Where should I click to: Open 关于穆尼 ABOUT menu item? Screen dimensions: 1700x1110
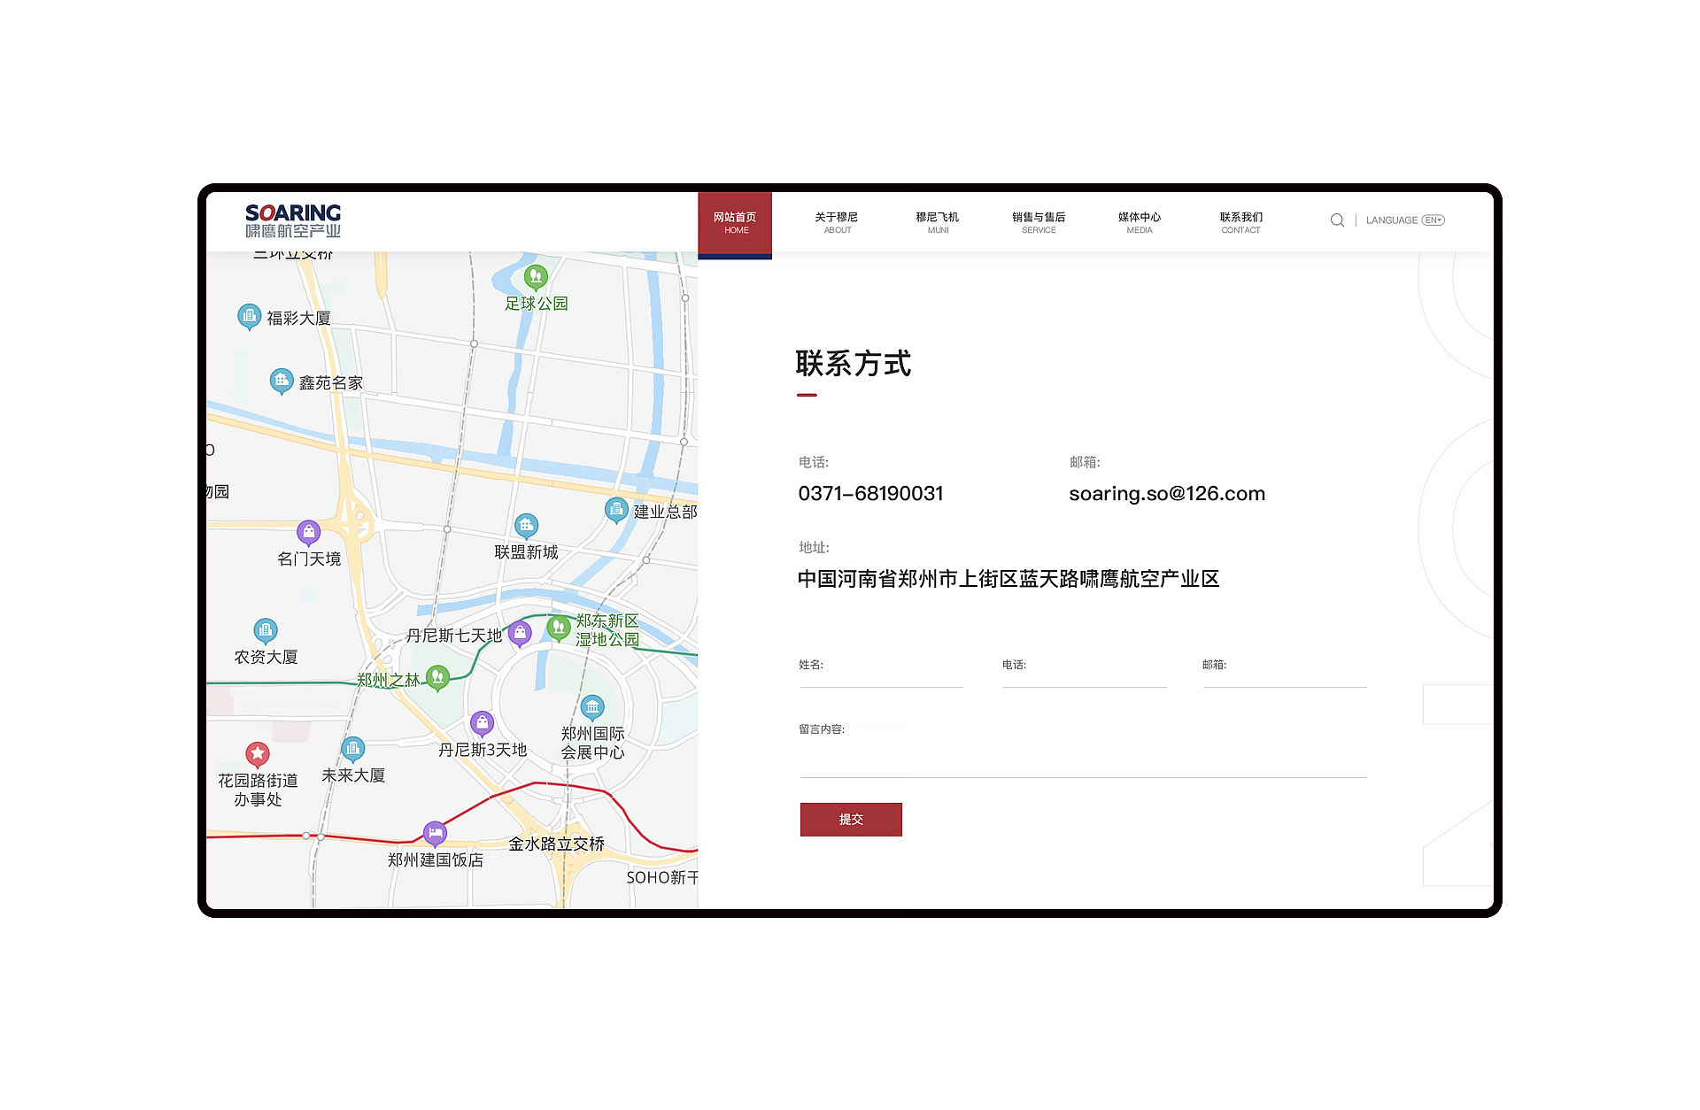[837, 223]
